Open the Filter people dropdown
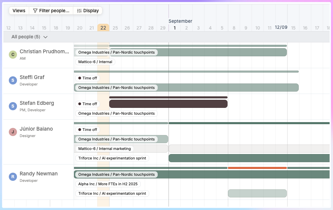The height and width of the screenshot is (210, 333). [x=51, y=11]
